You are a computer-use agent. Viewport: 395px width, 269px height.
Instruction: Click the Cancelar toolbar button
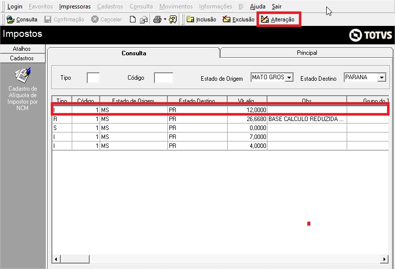(x=107, y=19)
